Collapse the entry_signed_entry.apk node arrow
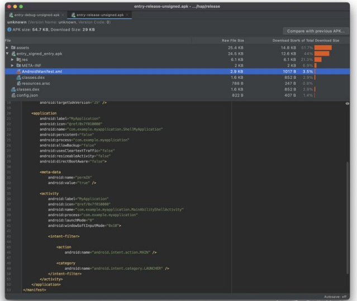The height and width of the screenshot is (301, 357). pos(7,54)
